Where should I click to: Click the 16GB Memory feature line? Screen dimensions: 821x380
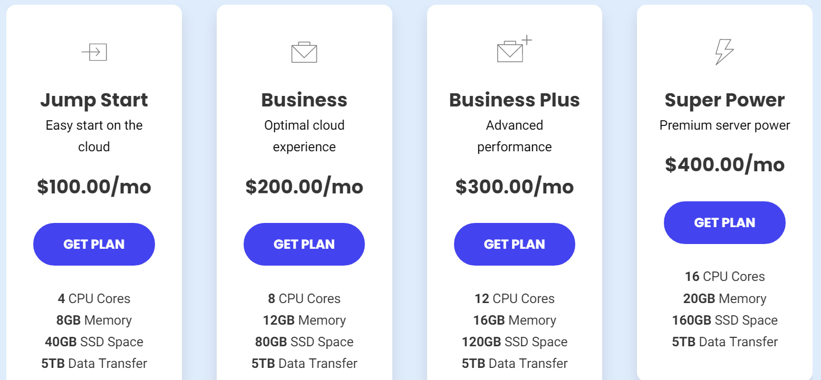click(514, 320)
